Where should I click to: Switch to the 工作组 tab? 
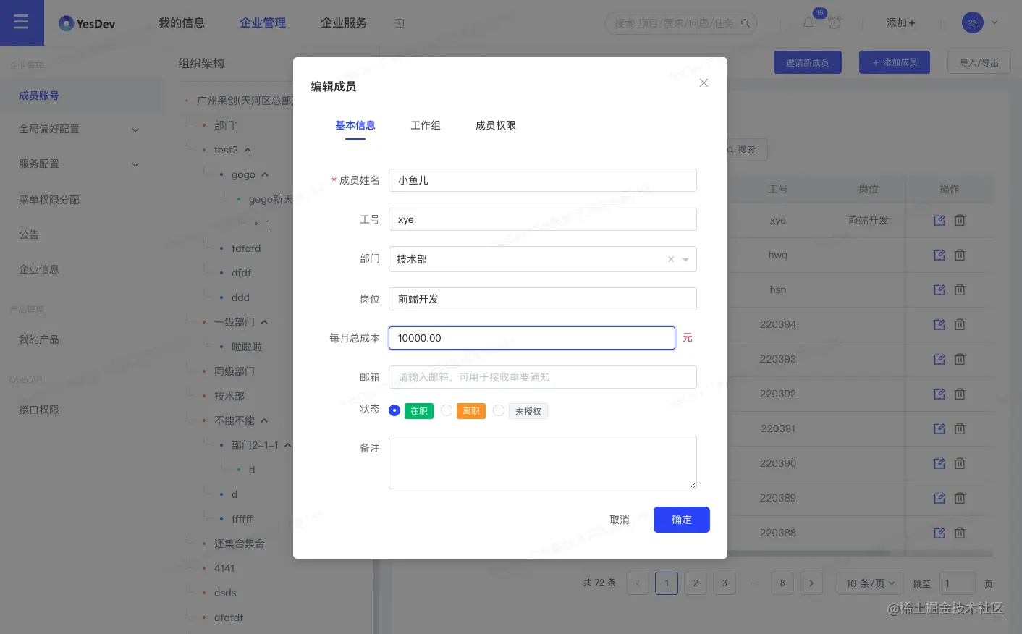tap(426, 125)
